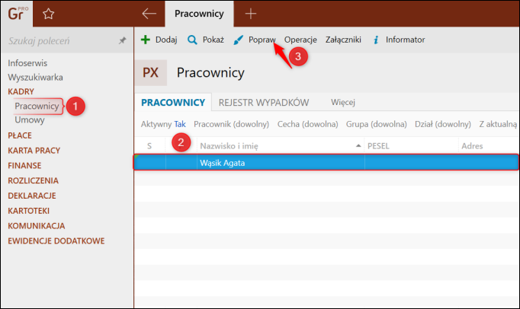Open the Operacje menu
520x309 pixels.
pyautogui.click(x=300, y=40)
